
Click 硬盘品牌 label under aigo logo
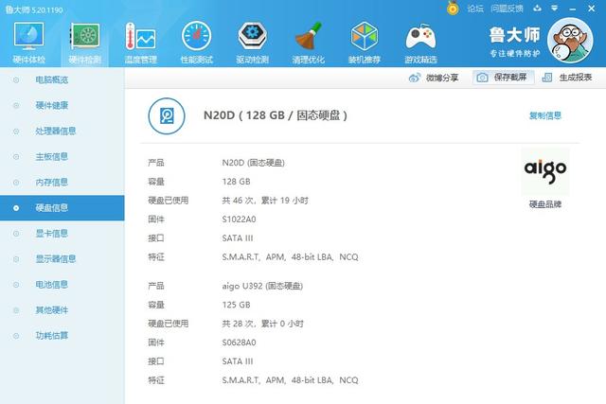click(545, 204)
